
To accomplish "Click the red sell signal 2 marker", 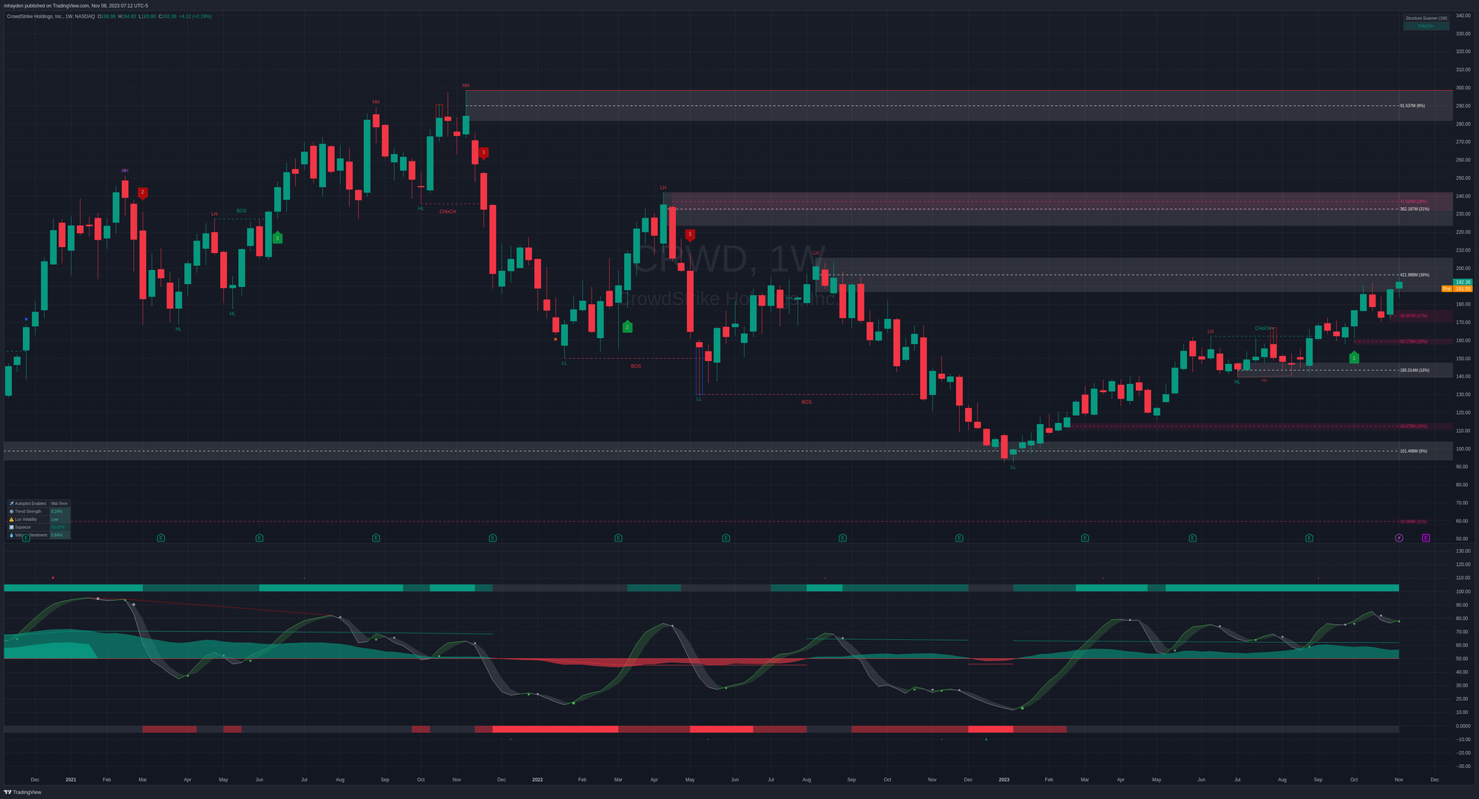I will [x=143, y=192].
